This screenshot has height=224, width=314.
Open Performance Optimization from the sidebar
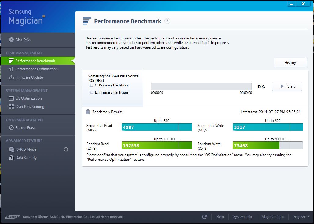[37, 69]
